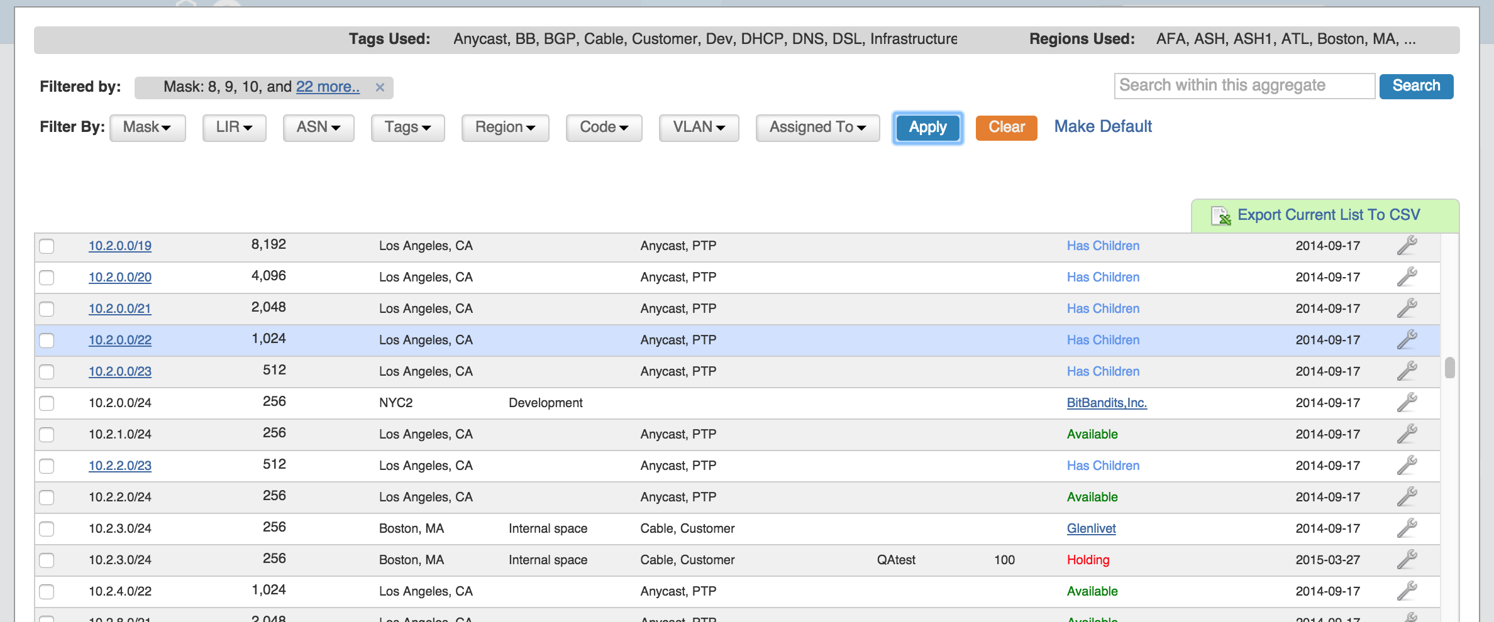Click wrench icon for 10.2.4.0/22 row
Image resolution: width=1494 pixels, height=622 pixels.
coord(1407,591)
